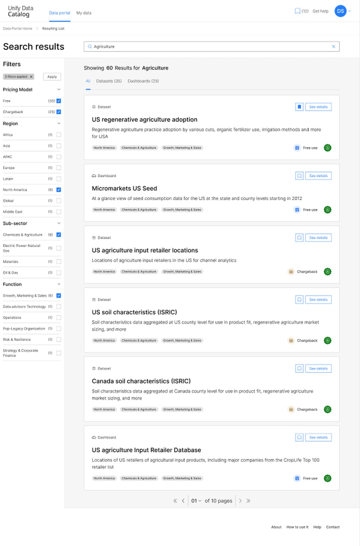Show only Dashboards (25) tab
This screenshot has width=360, height=546.
[143, 81]
